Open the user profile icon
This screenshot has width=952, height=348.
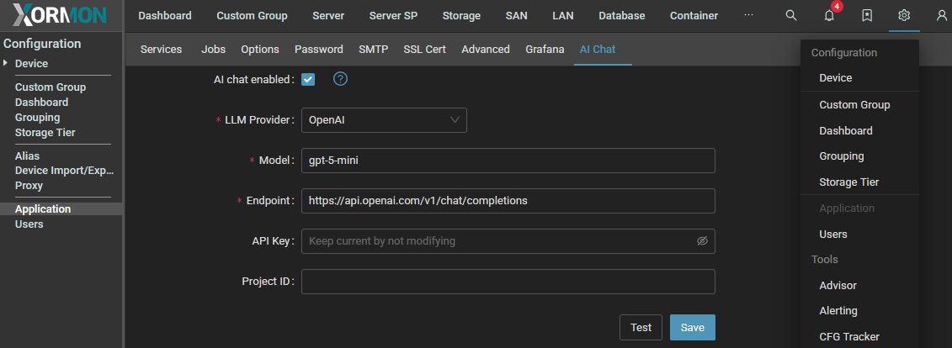pos(941,15)
